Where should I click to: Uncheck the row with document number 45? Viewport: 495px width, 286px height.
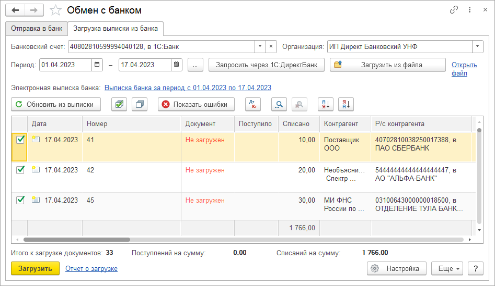(20, 200)
